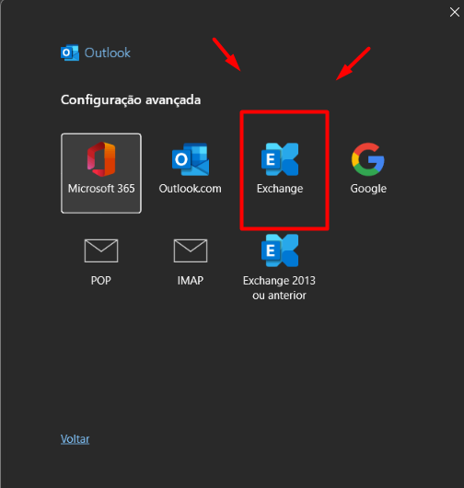
Task: Click the 'Configuração avançada' heading
Action: click(131, 100)
